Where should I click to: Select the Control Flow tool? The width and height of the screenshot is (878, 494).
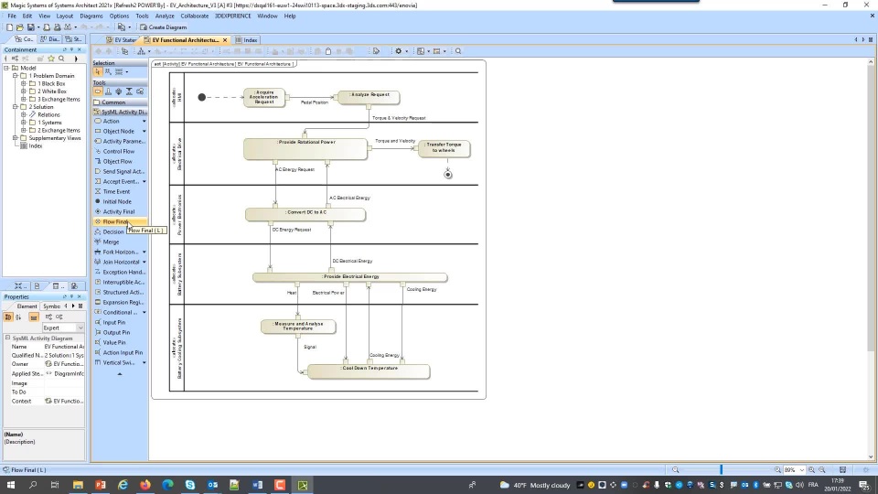point(118,151)
